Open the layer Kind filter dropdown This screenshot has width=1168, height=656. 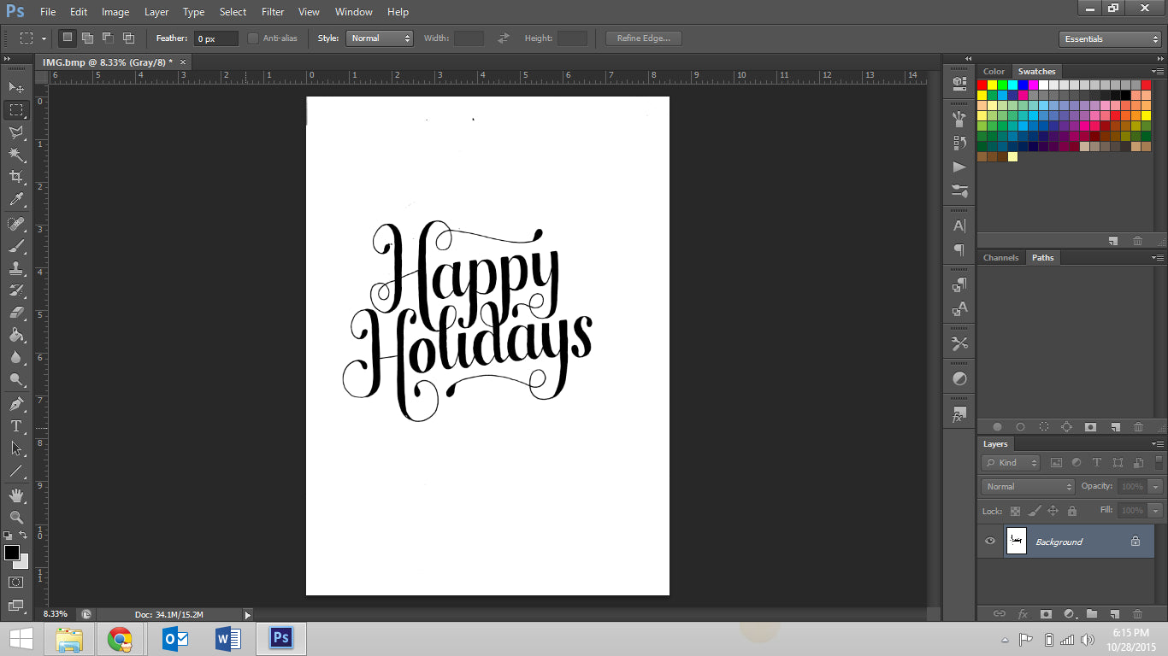click(1011, 463)
